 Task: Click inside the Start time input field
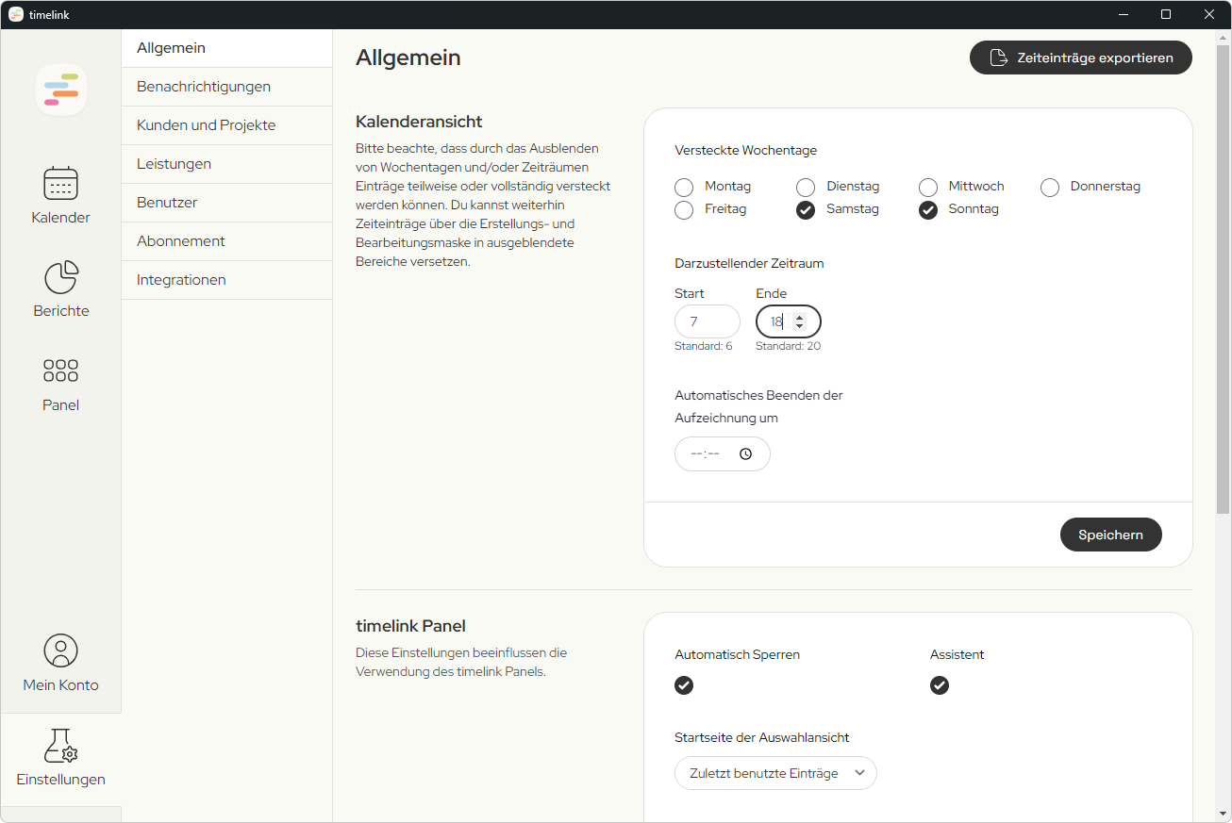tap(706, 321)
